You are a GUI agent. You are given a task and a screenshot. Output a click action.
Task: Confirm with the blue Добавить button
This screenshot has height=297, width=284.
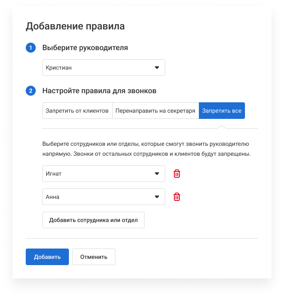[47, 257]
